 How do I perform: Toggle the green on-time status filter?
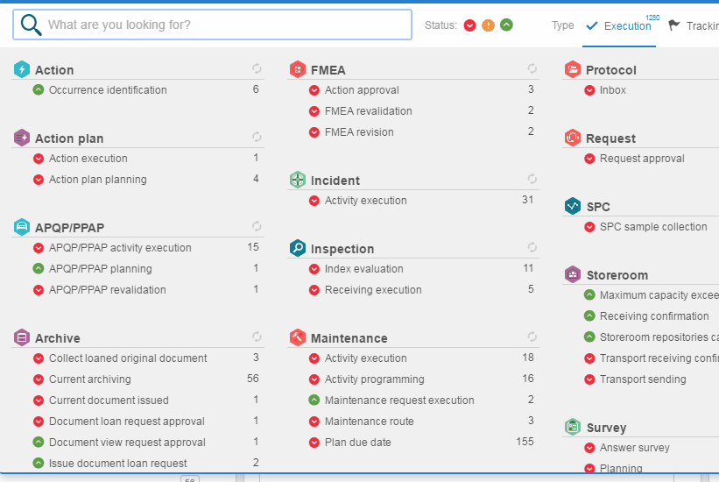tap(507, 25)
